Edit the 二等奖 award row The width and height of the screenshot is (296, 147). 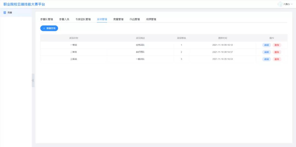pyautogui.click(x=266, y=52)
